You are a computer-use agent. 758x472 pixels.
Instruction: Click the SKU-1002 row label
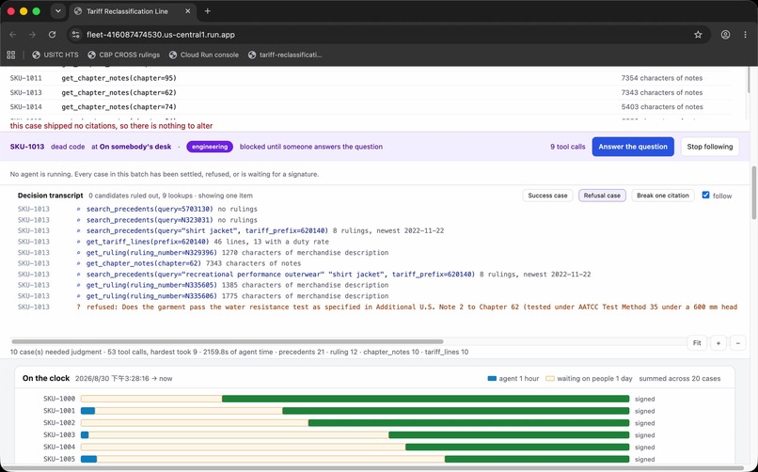click(59, 423)
